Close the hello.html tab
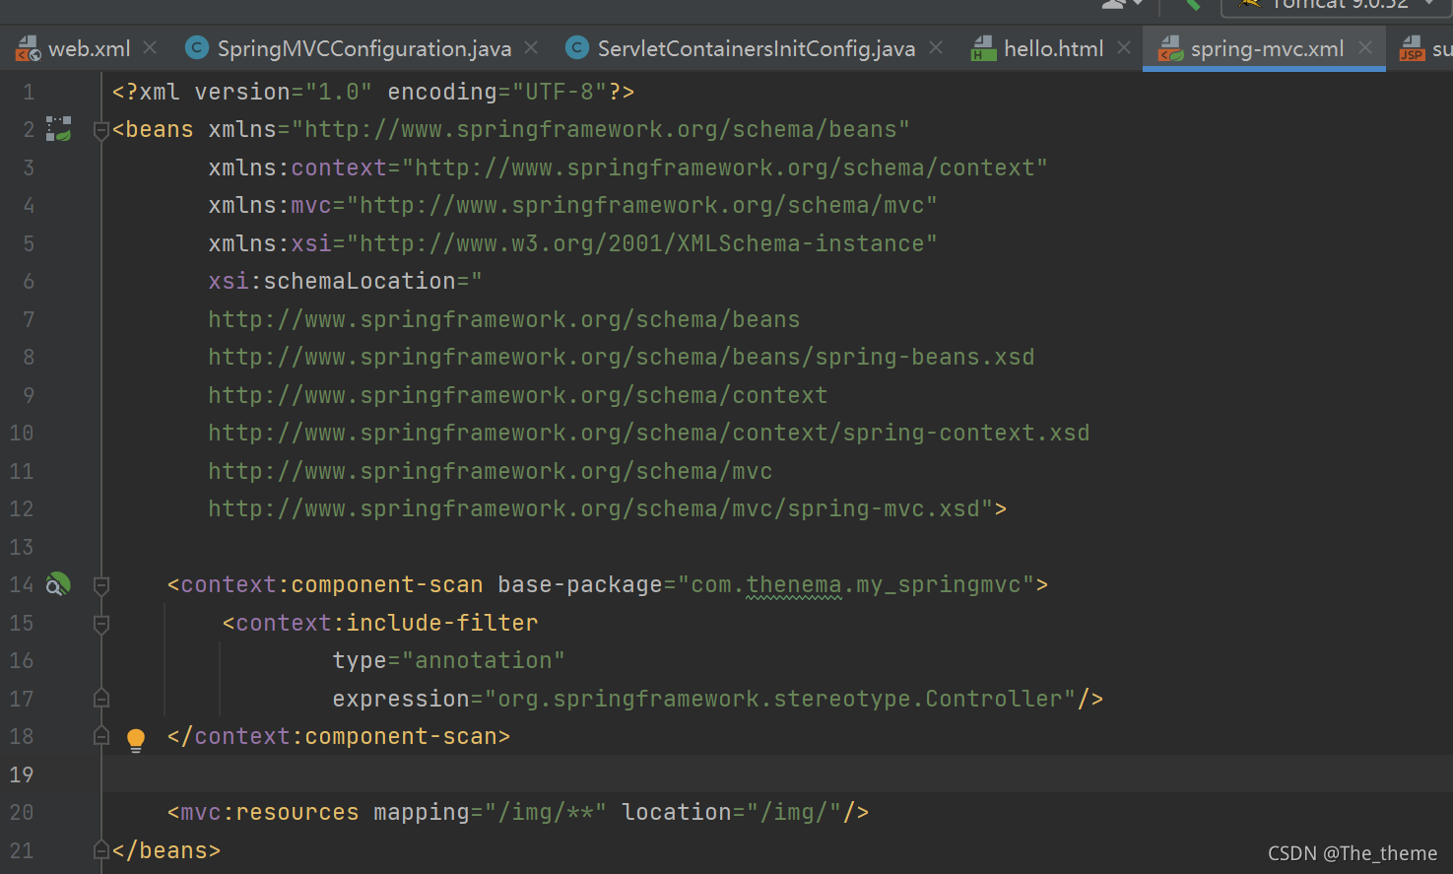 pyautogui.click(x=1124, y=47)
